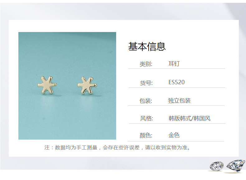Click the right gold star earring

87,85
